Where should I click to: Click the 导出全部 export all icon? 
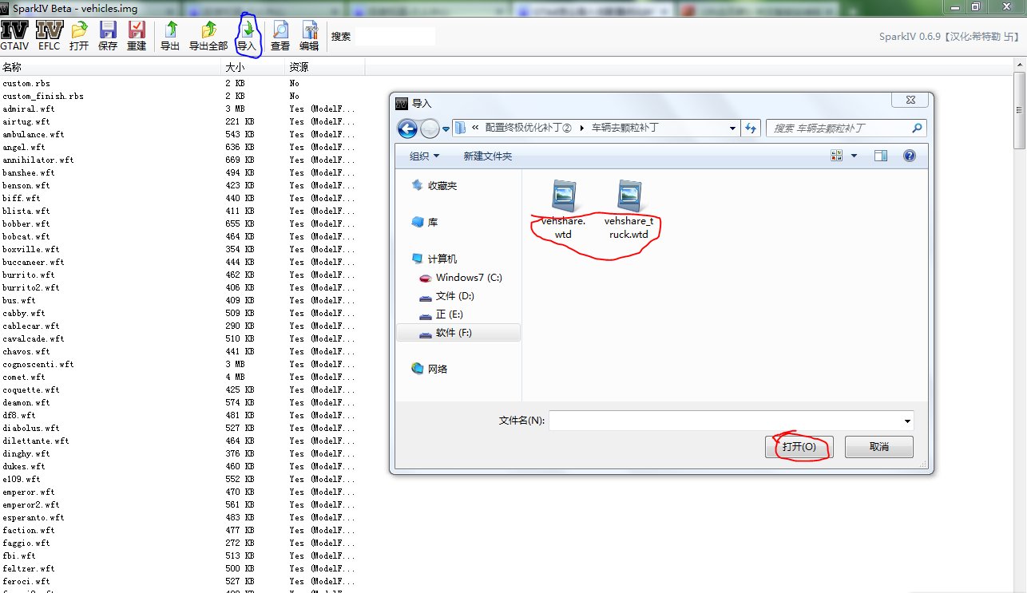(x=208, y=36)
